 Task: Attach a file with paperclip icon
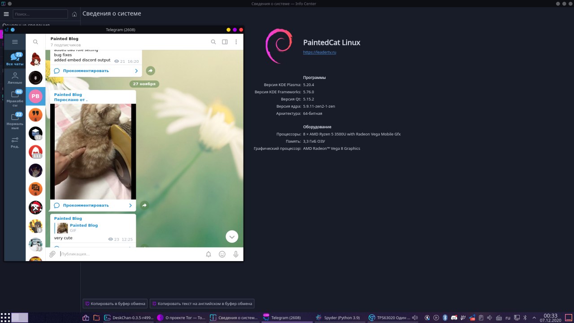pyautogui.click(x=52, y=254)
